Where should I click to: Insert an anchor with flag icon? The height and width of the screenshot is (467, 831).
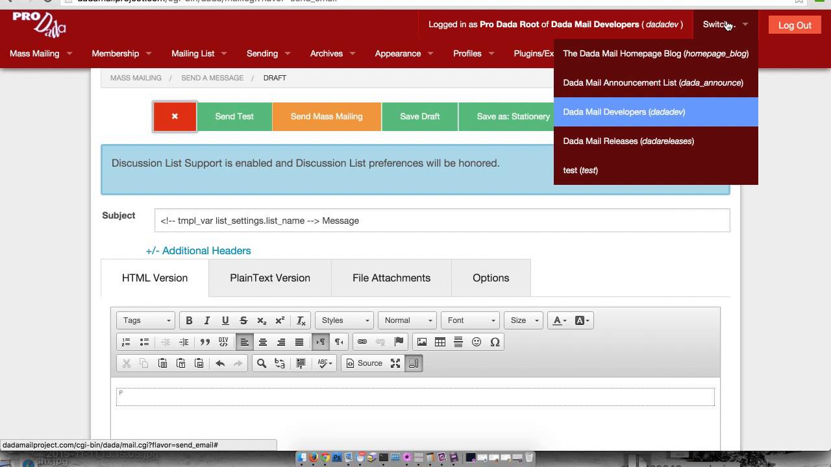point(399,342)
